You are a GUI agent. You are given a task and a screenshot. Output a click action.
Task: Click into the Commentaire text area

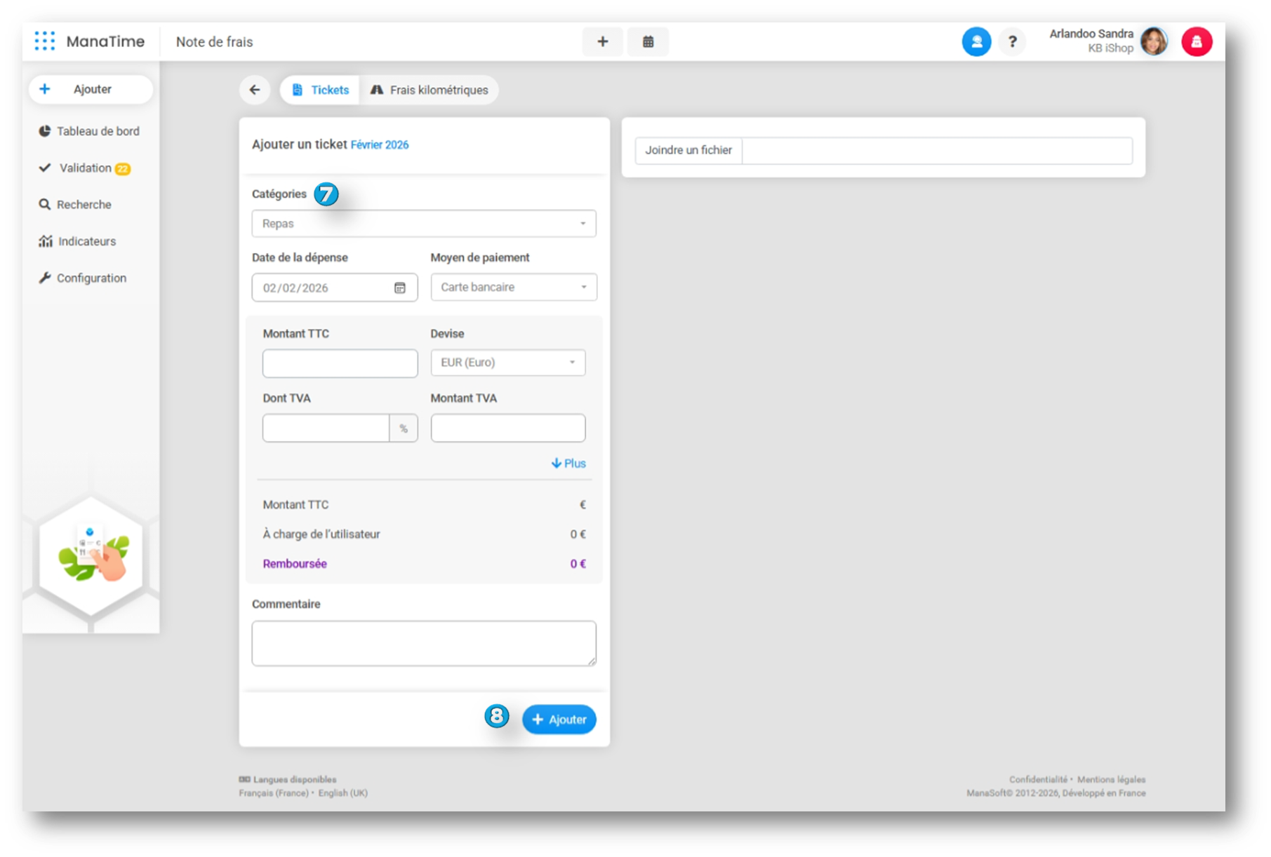[x=423, y=643]
